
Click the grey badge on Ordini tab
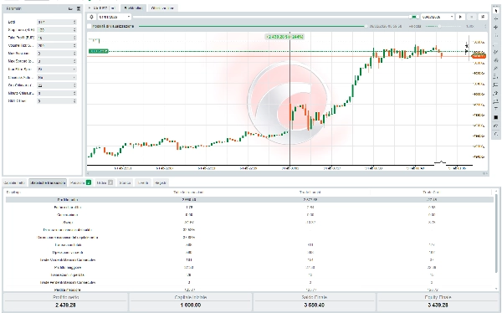pyautogui.click(x=110, y=182)
